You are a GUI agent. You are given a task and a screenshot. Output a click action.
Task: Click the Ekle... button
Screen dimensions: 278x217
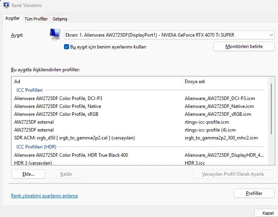(28, 174)
